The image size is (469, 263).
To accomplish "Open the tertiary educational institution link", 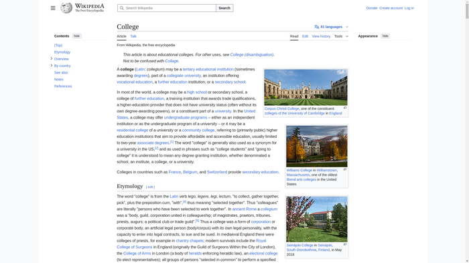I will click(208, 70).
